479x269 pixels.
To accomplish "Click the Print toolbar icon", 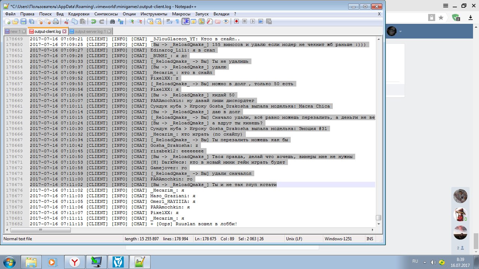I will tap(56, 22).
